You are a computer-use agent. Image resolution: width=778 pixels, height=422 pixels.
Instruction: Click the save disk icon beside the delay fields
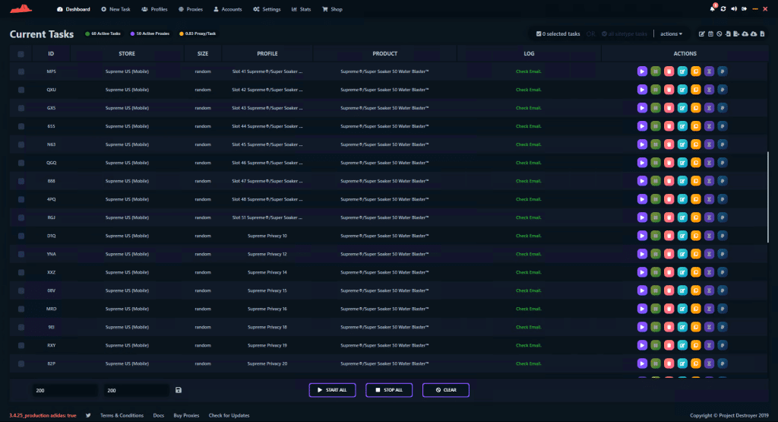click(179, 390)
